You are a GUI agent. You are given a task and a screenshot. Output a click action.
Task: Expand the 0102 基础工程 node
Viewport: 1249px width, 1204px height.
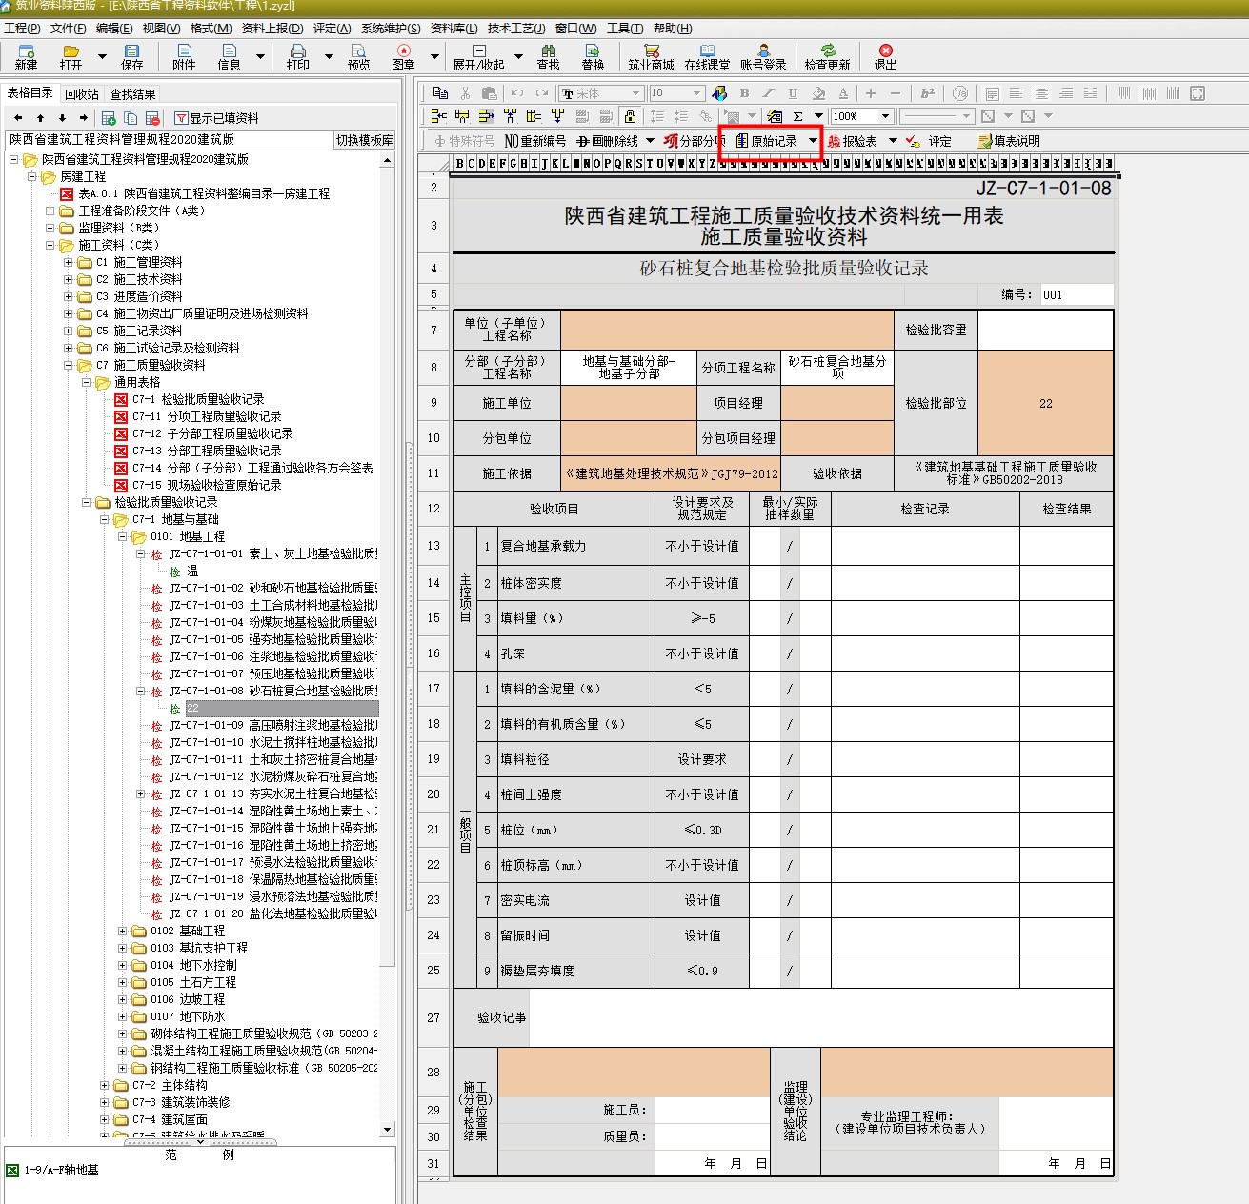[123, 931]
